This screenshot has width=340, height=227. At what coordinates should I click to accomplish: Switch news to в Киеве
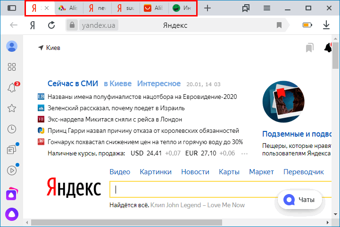[x=117, y=84]
